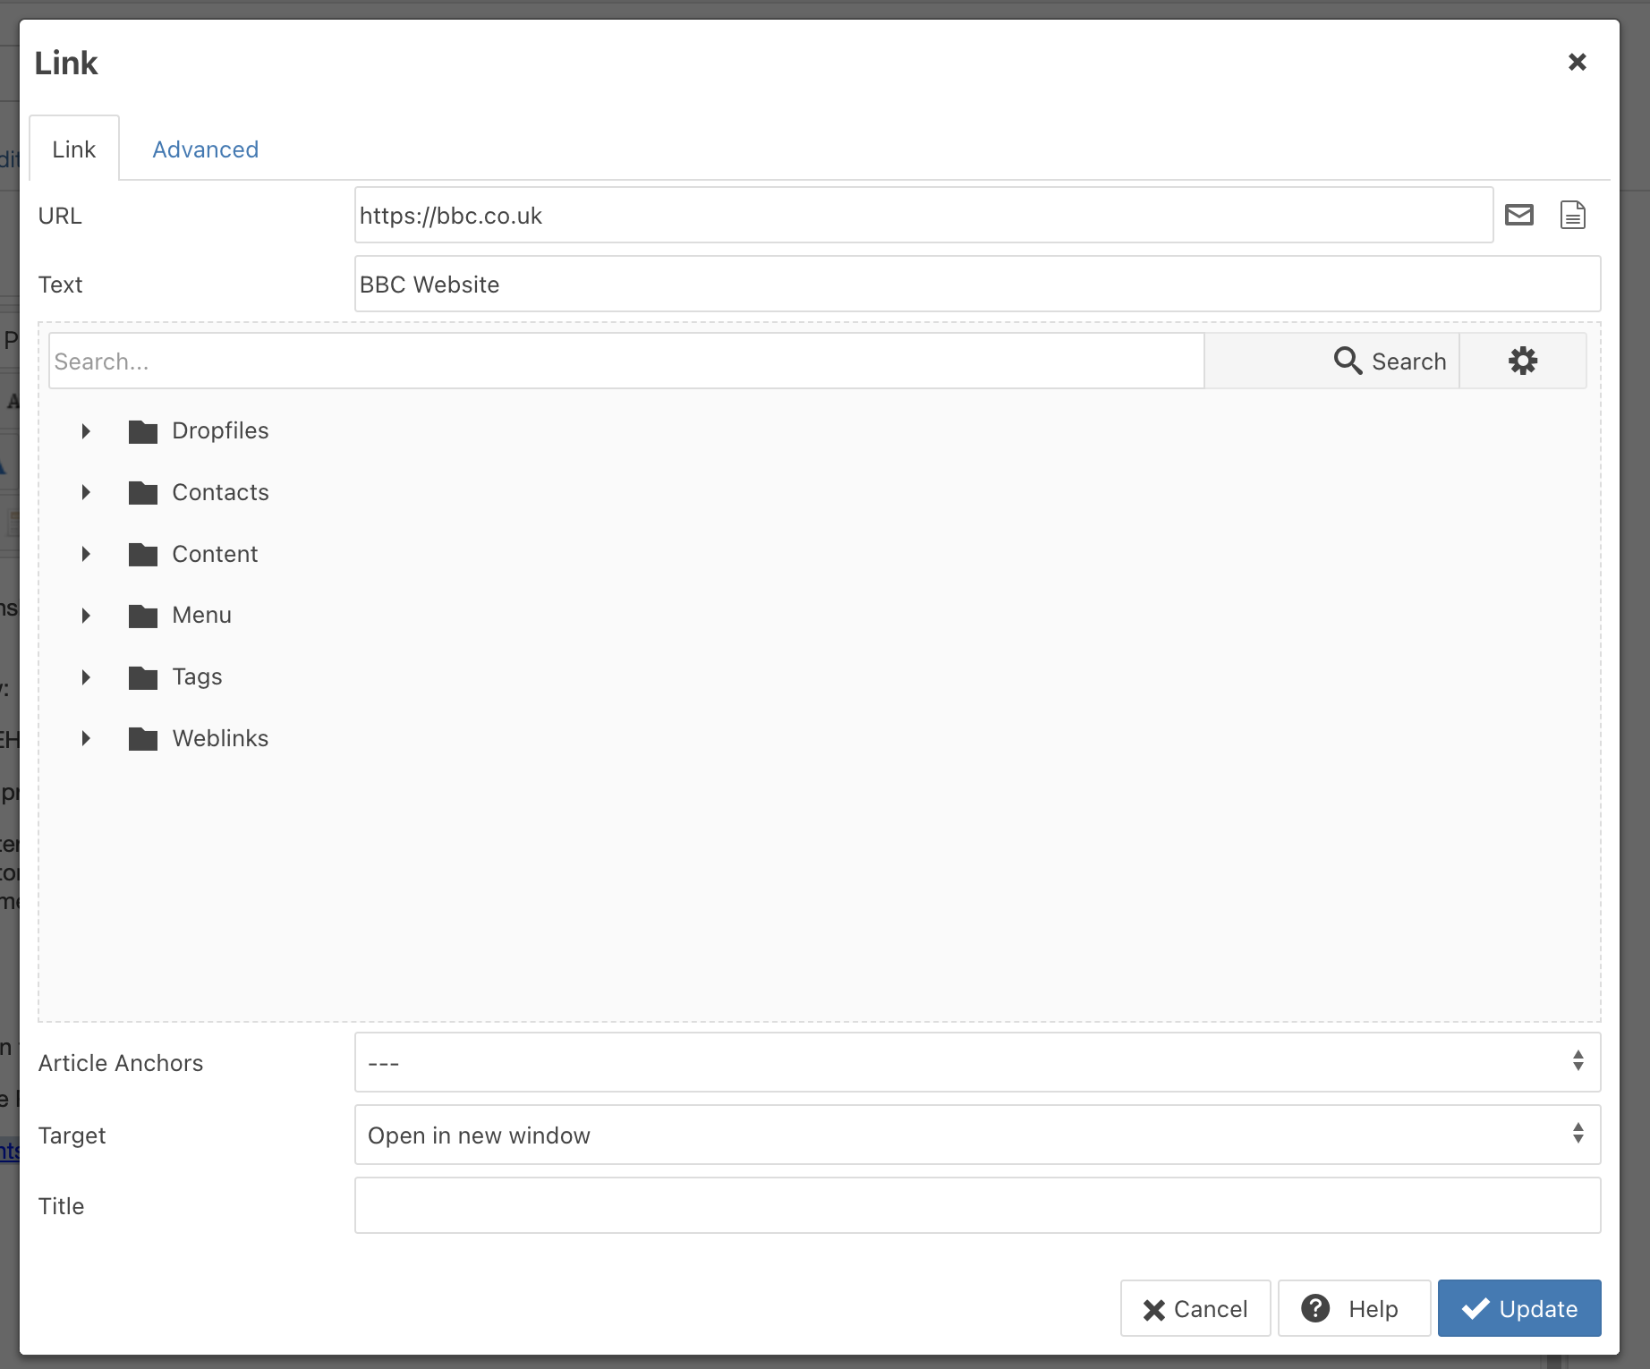Click the Menu folder icon
This screenshot has width=1650, height=1369.
coord(143,616)
